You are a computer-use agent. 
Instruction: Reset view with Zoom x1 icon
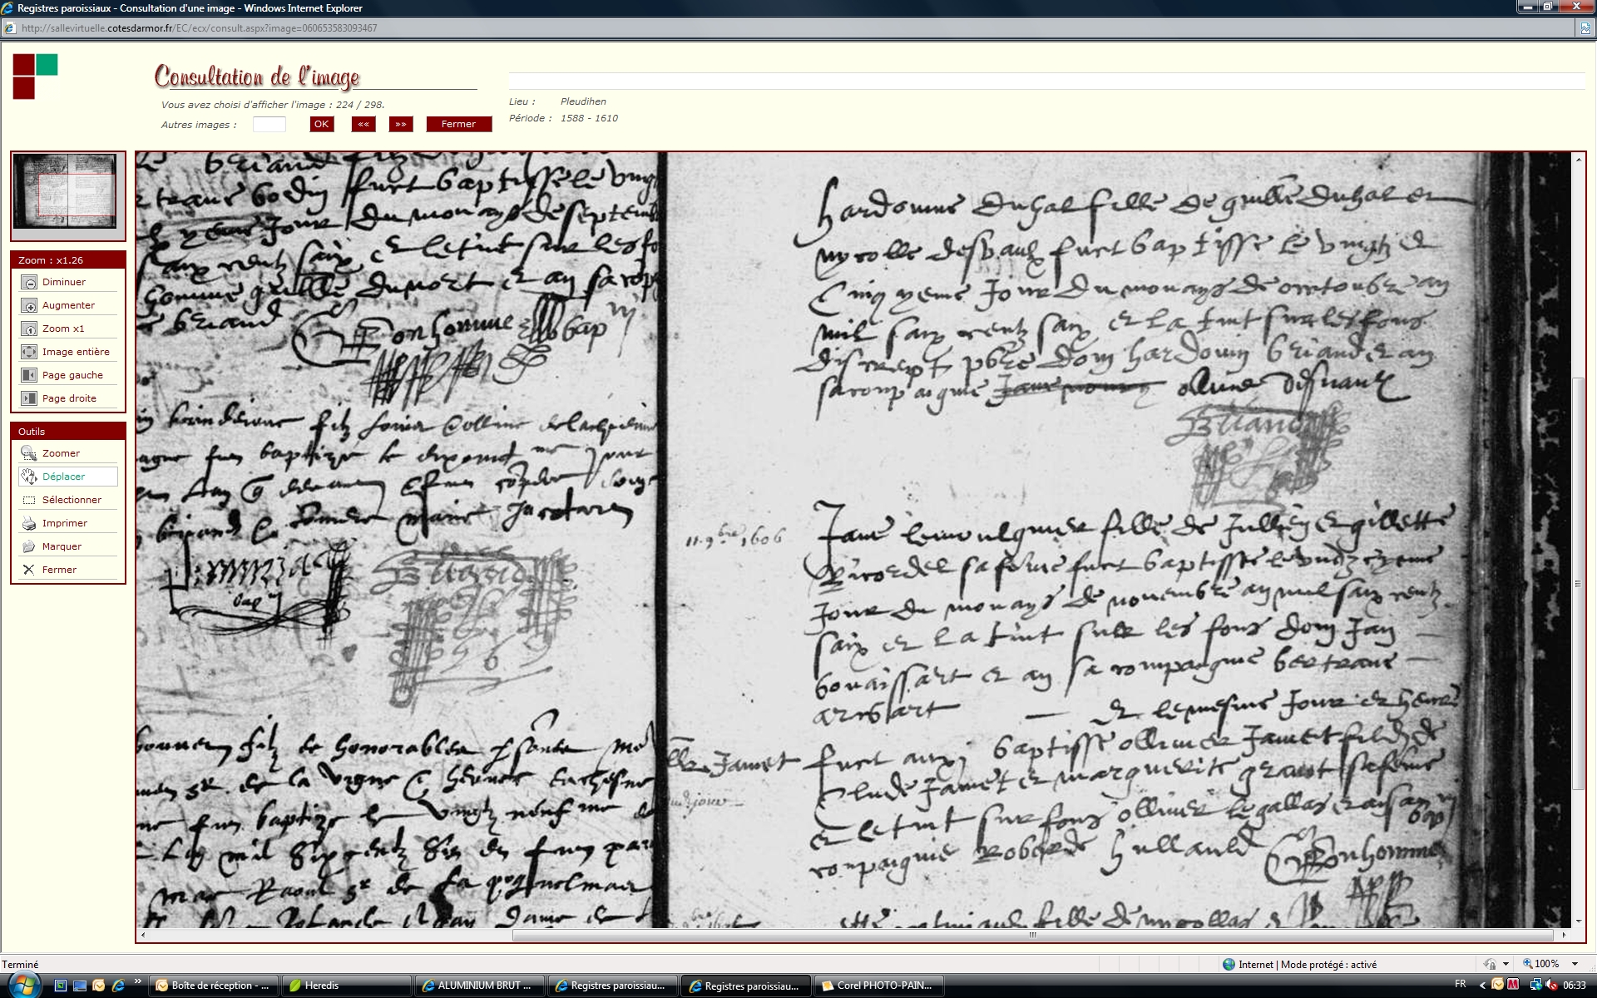coord(29,329)
